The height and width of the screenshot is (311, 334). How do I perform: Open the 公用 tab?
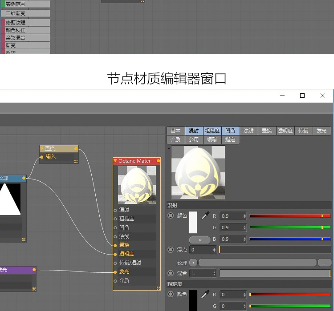pos(194,140)
